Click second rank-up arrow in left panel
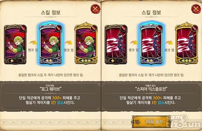The image size is (202, 131). point(68,43)
